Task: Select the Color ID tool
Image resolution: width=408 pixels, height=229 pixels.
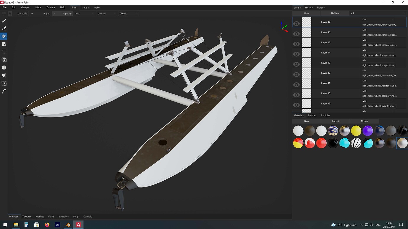Action: 4,83
